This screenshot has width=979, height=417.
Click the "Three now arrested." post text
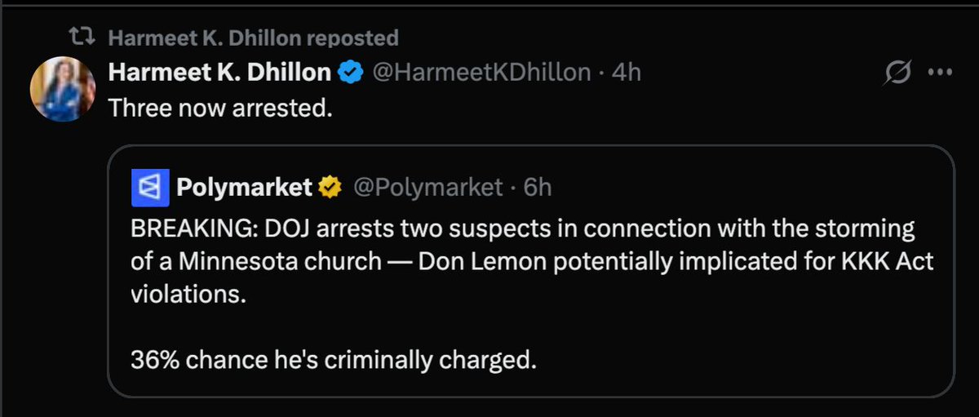(x=220, y=109)
